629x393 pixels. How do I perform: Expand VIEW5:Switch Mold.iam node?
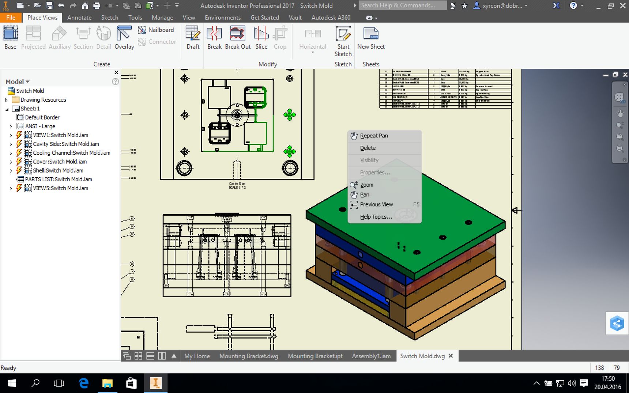point(11,188)
